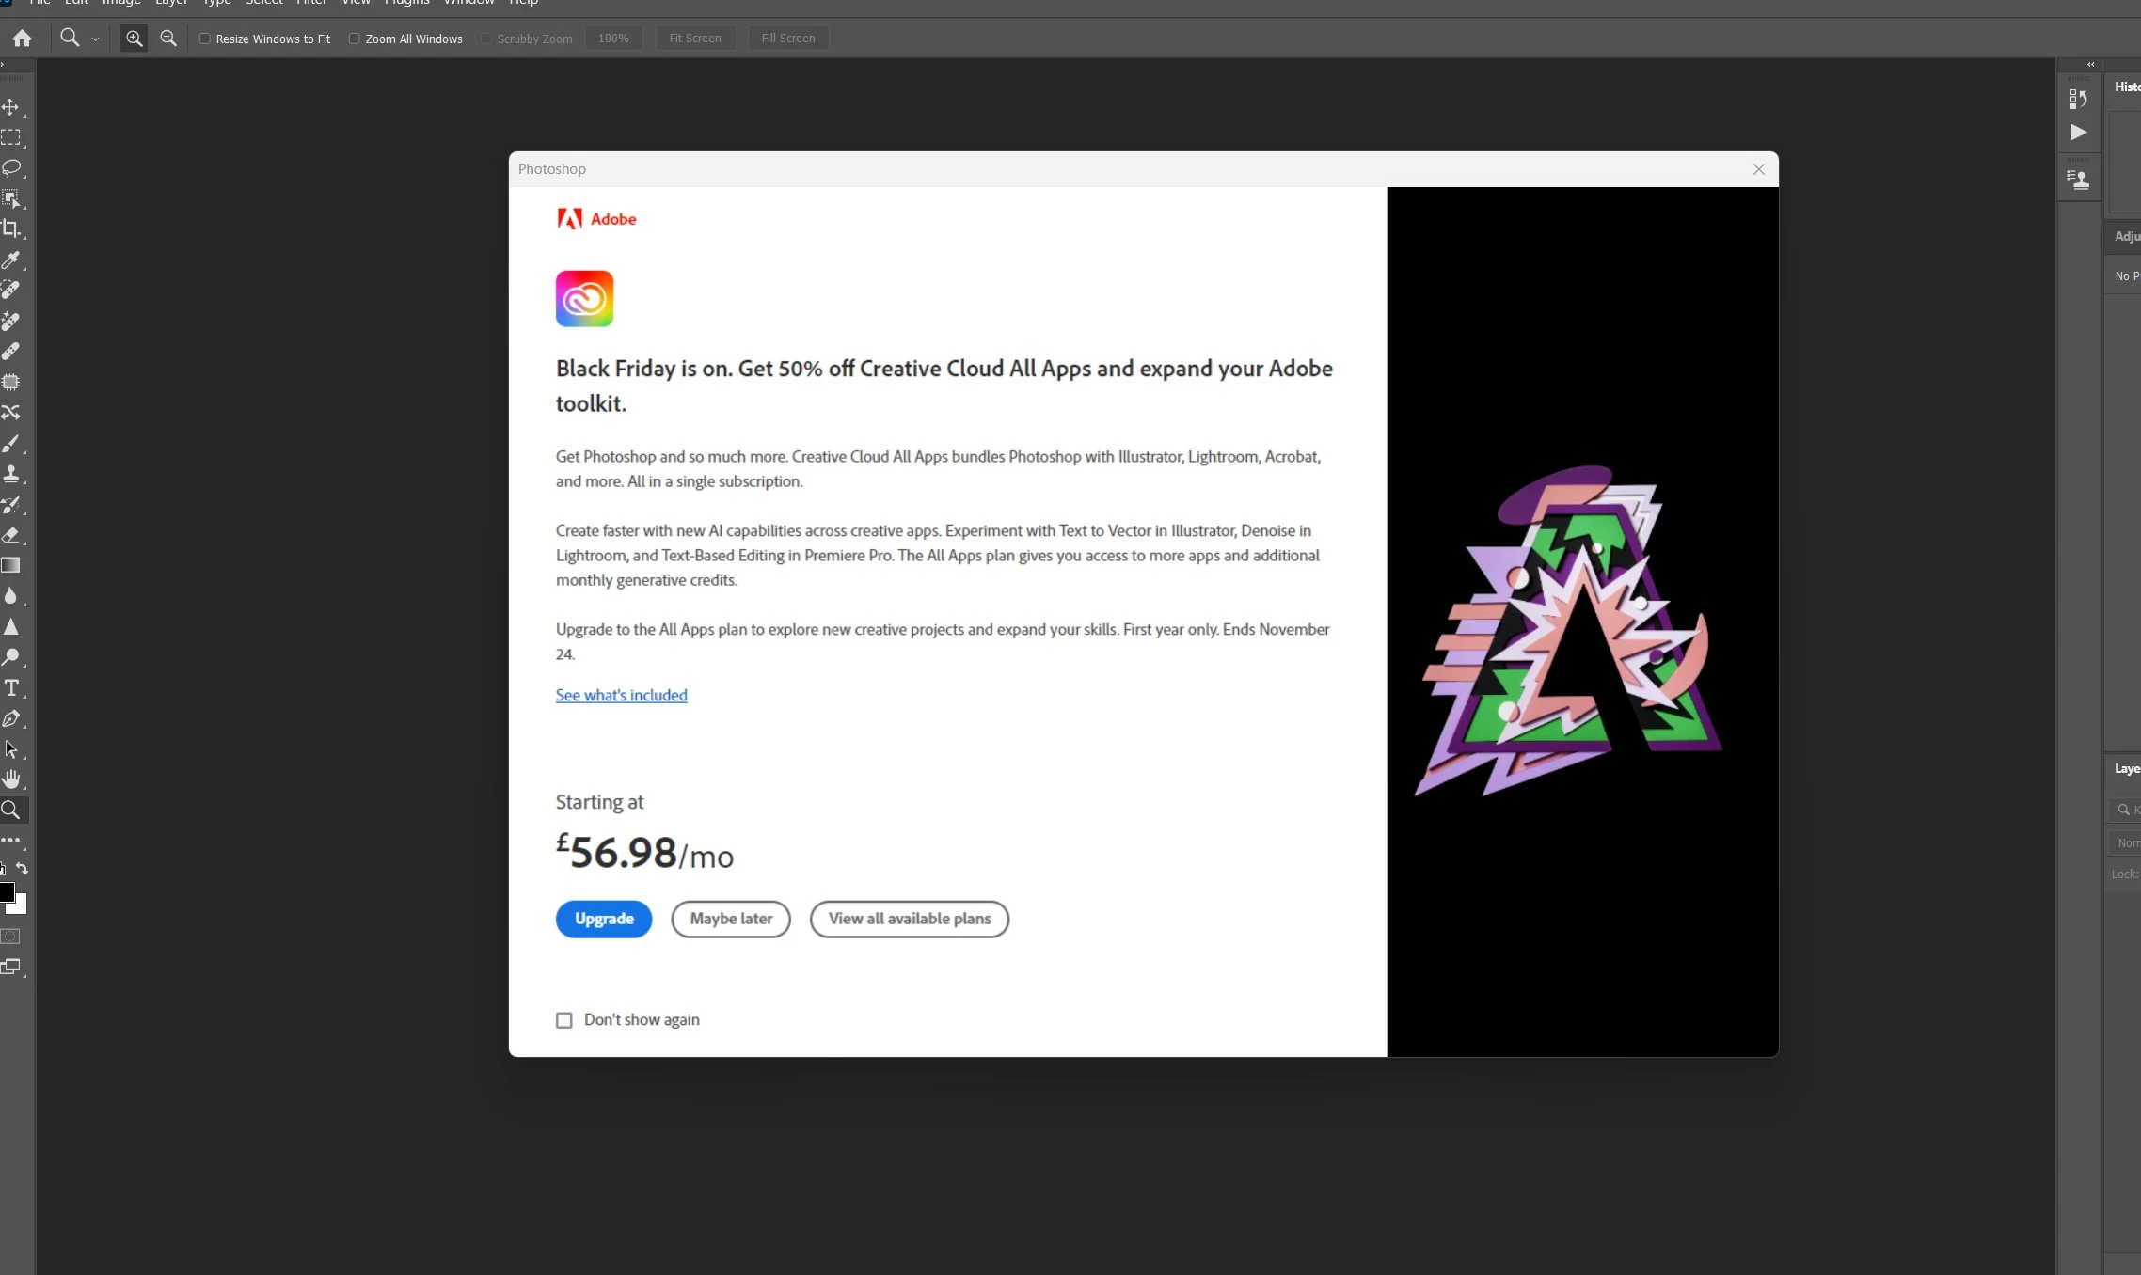Select the Brush tool

(11, 443)
